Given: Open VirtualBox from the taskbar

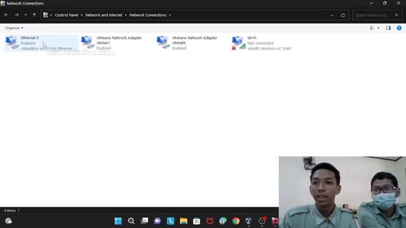Looking at the screenshot, I should click(x=249, y=221).
